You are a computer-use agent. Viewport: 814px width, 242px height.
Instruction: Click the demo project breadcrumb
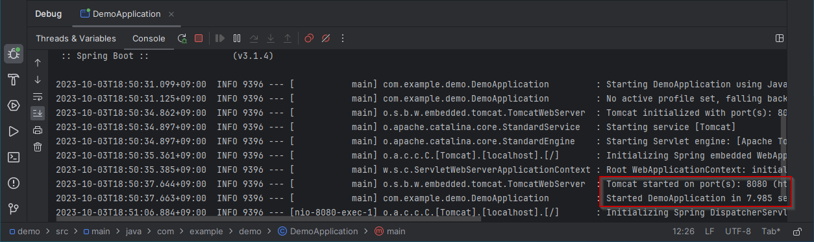click(25, 231)
